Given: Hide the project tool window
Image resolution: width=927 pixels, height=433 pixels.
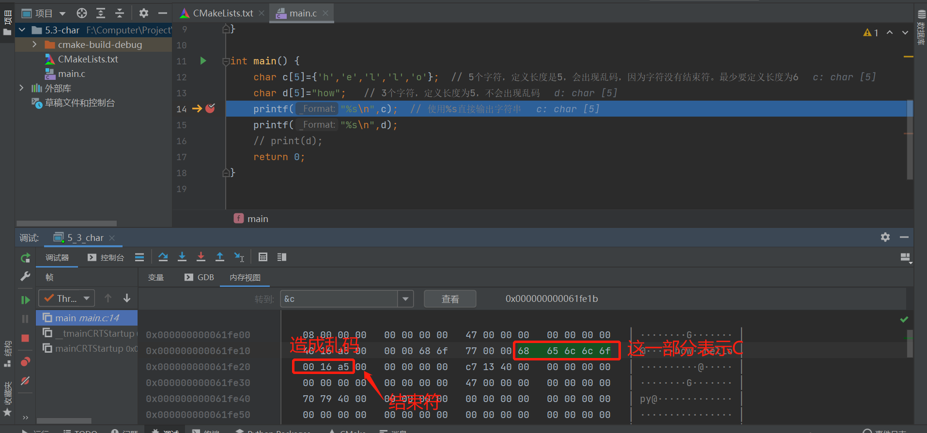Looking at the screenshot, I should pos(163,13).
